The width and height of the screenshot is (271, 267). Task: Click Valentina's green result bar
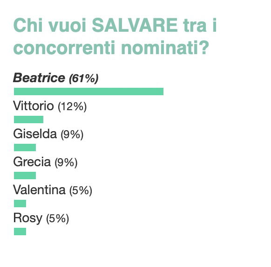[20, 204]
